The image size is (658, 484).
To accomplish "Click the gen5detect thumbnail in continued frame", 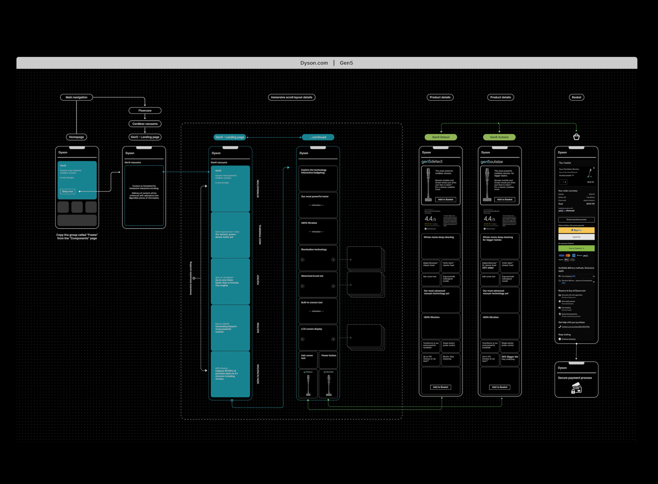I will pyautogui.click(x=308, y=384).
